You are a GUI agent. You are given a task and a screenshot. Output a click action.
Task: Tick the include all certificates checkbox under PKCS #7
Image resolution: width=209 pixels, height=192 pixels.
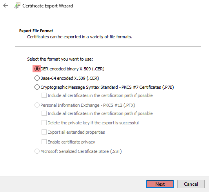tap(44, 95)
